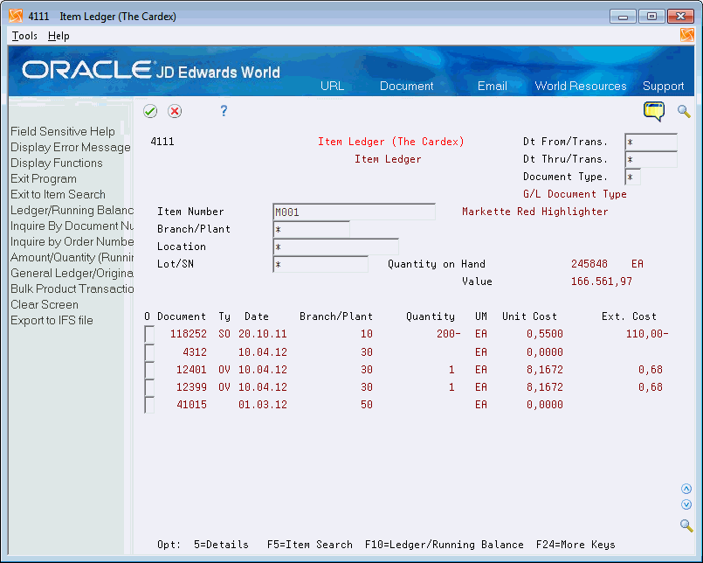The image size is (703, 563).
Task: Click the date 01.03.12
Action: point(263,405)
